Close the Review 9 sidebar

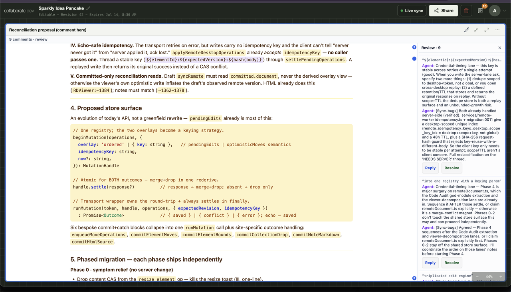tap(499, 48)
